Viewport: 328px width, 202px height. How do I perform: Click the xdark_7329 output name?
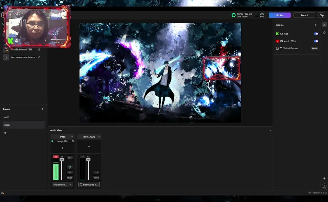290,41
